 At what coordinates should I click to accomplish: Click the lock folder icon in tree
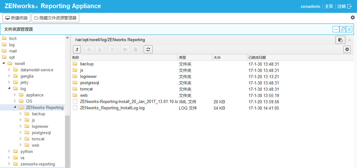pyautogui.click(x=4, y=38)
